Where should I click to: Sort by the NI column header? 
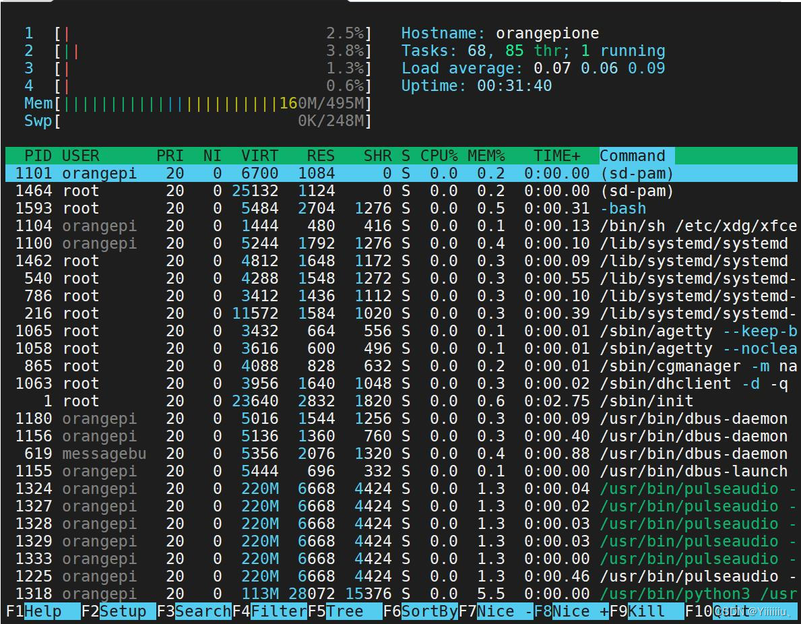click(x=212, y=156)
